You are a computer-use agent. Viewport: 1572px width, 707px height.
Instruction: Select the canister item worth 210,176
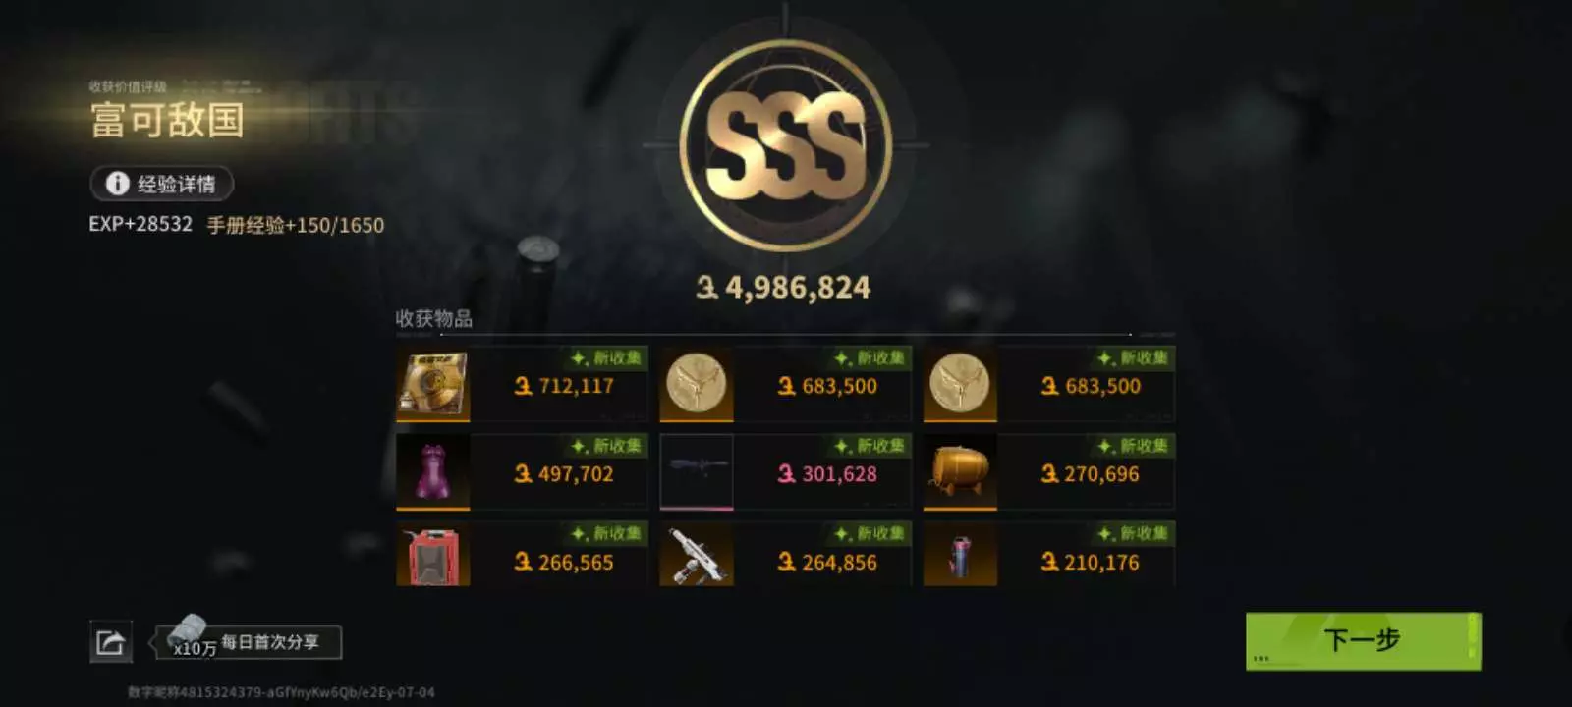(x=960, y=555)
